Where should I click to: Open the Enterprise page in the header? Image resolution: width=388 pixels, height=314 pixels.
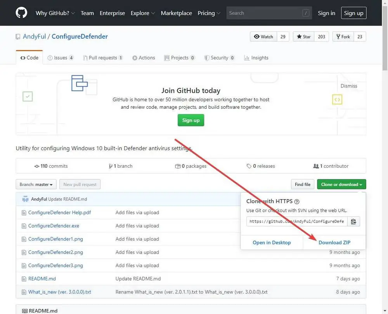pos(113,13)
